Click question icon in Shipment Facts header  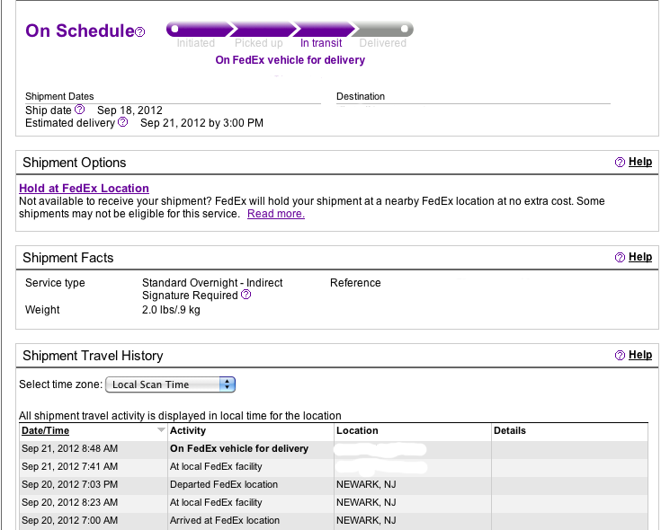click(x=620, y=257)
